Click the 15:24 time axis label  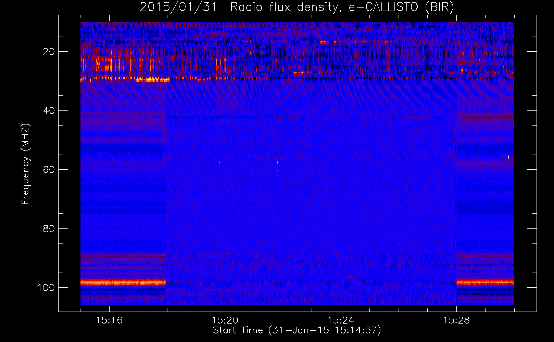pyautogui.click(x=341, y=320)
